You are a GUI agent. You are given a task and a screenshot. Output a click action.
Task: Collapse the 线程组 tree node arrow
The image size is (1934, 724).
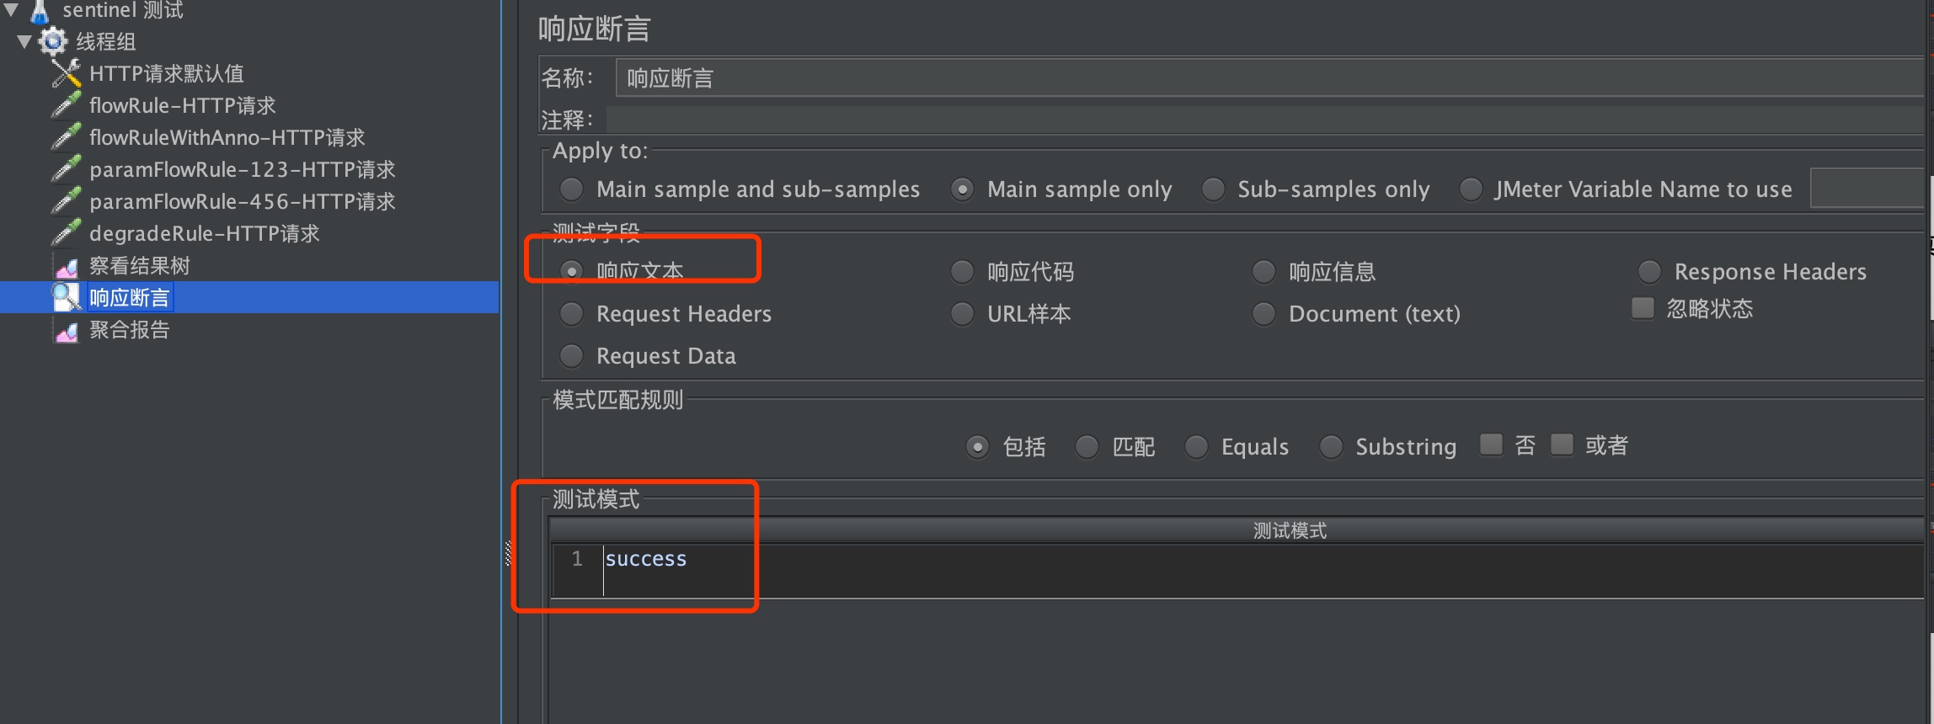coord(24,41)
